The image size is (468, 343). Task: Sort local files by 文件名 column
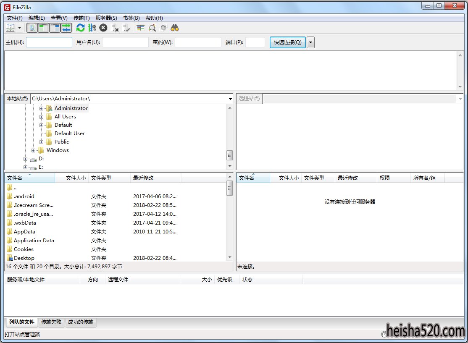point(30,178)
